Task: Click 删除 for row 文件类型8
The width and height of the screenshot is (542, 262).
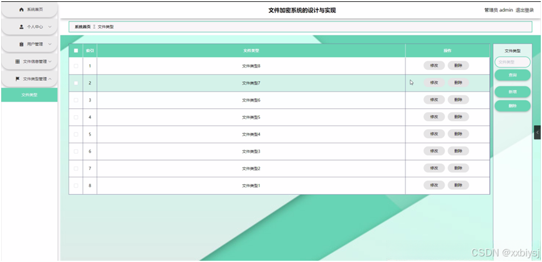Action: point(458,65)
